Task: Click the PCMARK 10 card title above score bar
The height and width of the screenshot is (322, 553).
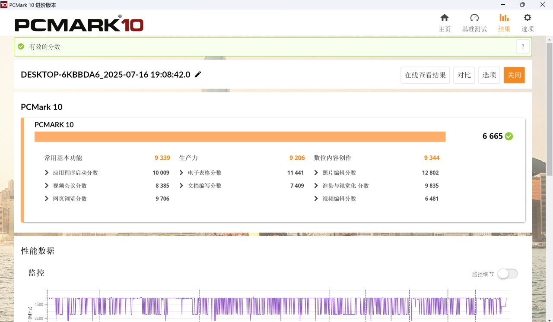Action: [54, 125]
